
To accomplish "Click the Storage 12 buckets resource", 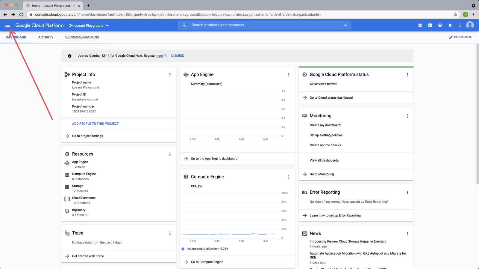I will [80, 188].
